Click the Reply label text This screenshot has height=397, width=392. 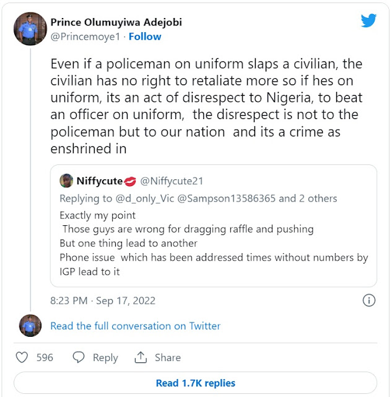pos(105,358)
